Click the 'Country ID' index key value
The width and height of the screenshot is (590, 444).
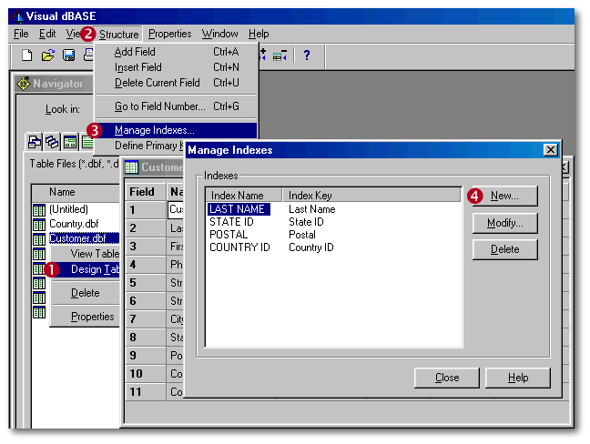pyautogui.click(x=310, y=247)
